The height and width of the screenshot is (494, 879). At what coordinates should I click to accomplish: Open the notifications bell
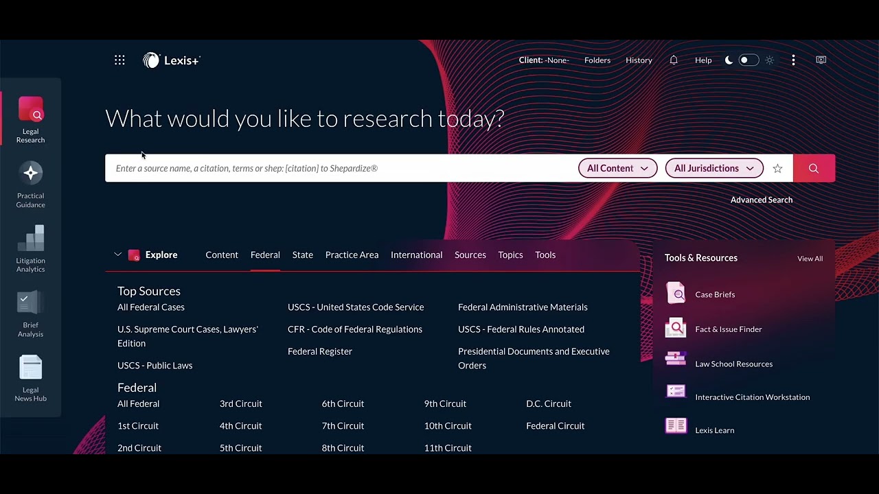point(674,60)
